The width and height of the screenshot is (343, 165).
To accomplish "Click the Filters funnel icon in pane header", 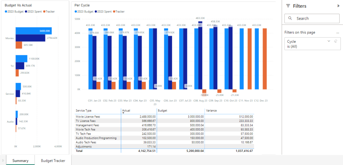I will pyautogui.click(x=288, y=6).
